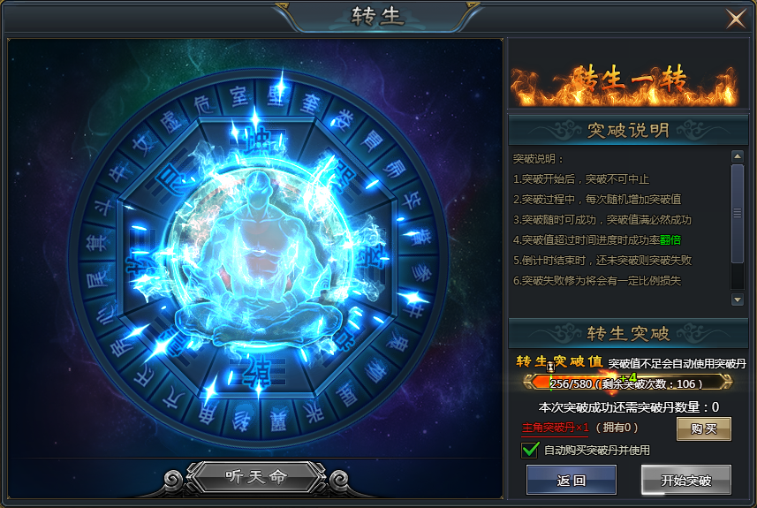Close the 转生 window with X
Viewport: 757px width, 508px height.
click(736, 19)
